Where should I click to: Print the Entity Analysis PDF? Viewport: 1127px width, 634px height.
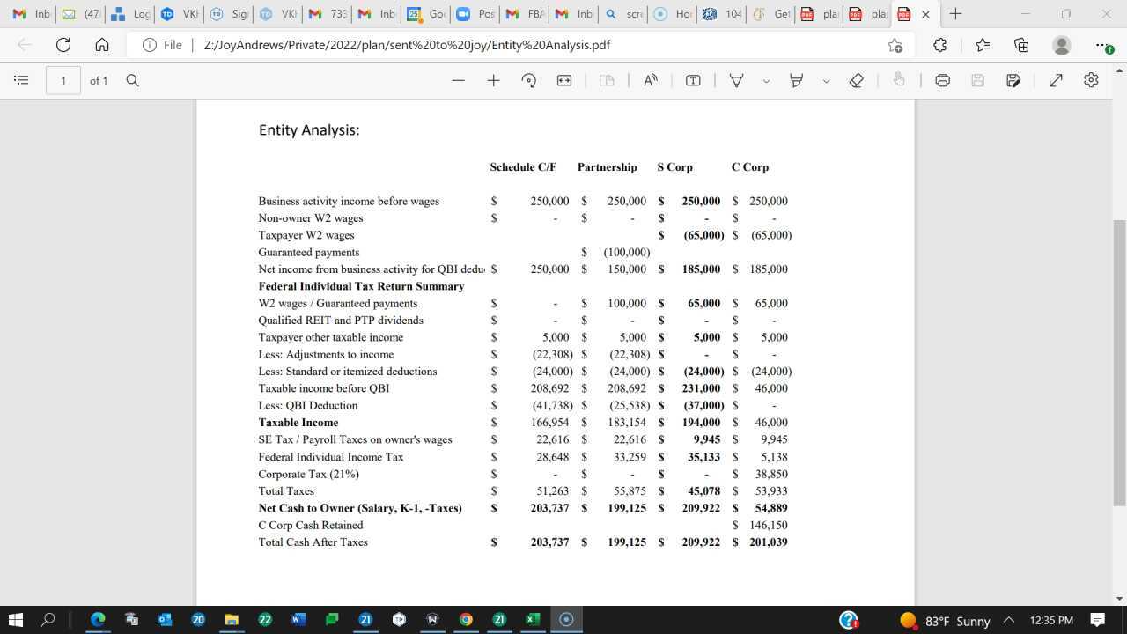coord(942,80)
